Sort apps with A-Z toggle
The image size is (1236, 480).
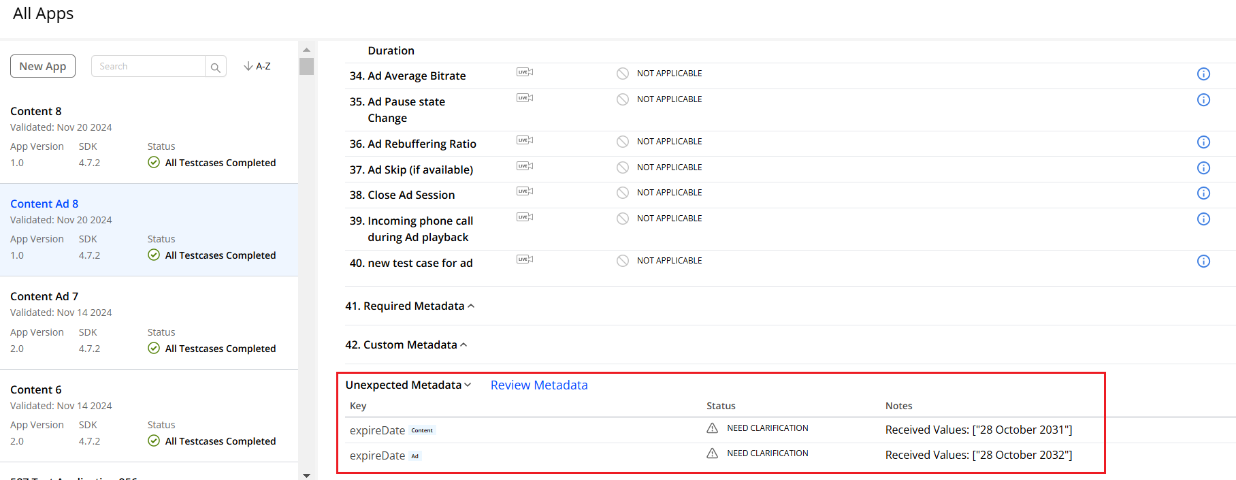pos(257,66)
